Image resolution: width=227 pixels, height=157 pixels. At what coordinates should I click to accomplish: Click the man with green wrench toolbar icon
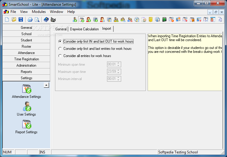click(x=75, y=20)
